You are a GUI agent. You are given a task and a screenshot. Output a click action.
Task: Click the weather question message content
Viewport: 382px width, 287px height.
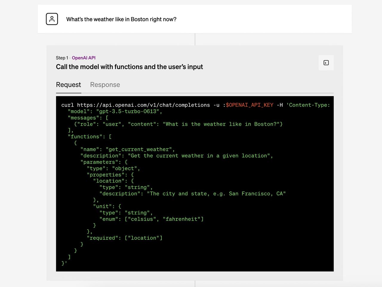(x=222, y=124)
